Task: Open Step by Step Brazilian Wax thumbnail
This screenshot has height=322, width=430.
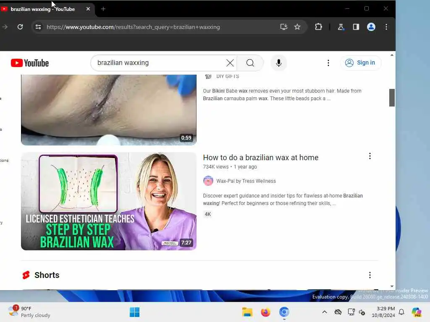Action: [109, 201]
